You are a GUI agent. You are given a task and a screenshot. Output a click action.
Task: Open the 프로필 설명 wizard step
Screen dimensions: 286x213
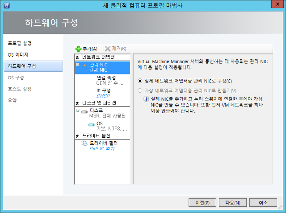pyautogui.click(x=20, y=43)
